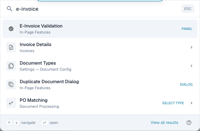Open the Document Types result

(x=100, y=66)
